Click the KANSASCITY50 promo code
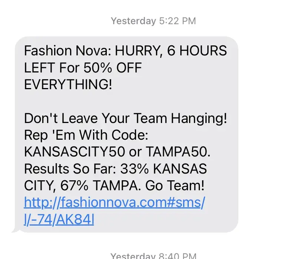Screen dimensions: 307x259 pyautogui.click(x=76, y=152)
